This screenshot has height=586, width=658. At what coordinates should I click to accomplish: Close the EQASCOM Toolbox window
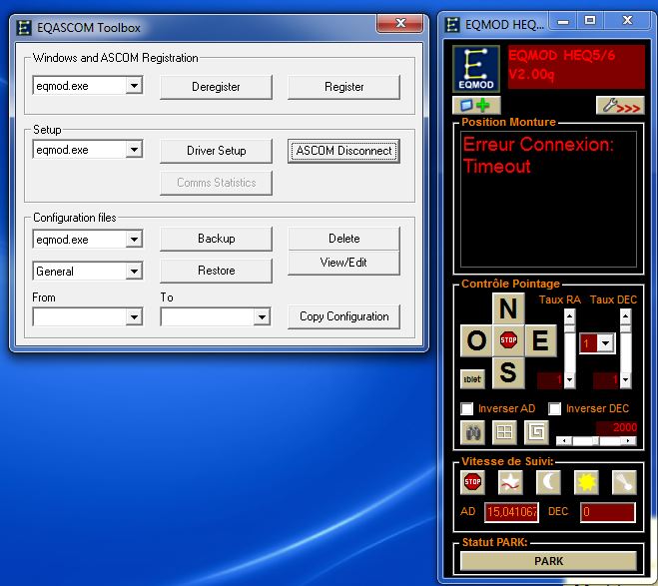click(400, 23)
